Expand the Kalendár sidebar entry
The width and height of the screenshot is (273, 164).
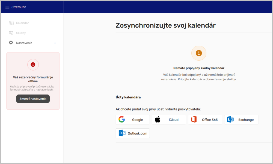point(22,23)
